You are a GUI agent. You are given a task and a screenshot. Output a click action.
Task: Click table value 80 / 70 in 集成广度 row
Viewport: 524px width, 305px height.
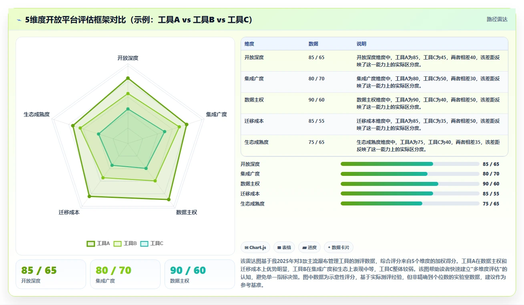tap(317, 79)
